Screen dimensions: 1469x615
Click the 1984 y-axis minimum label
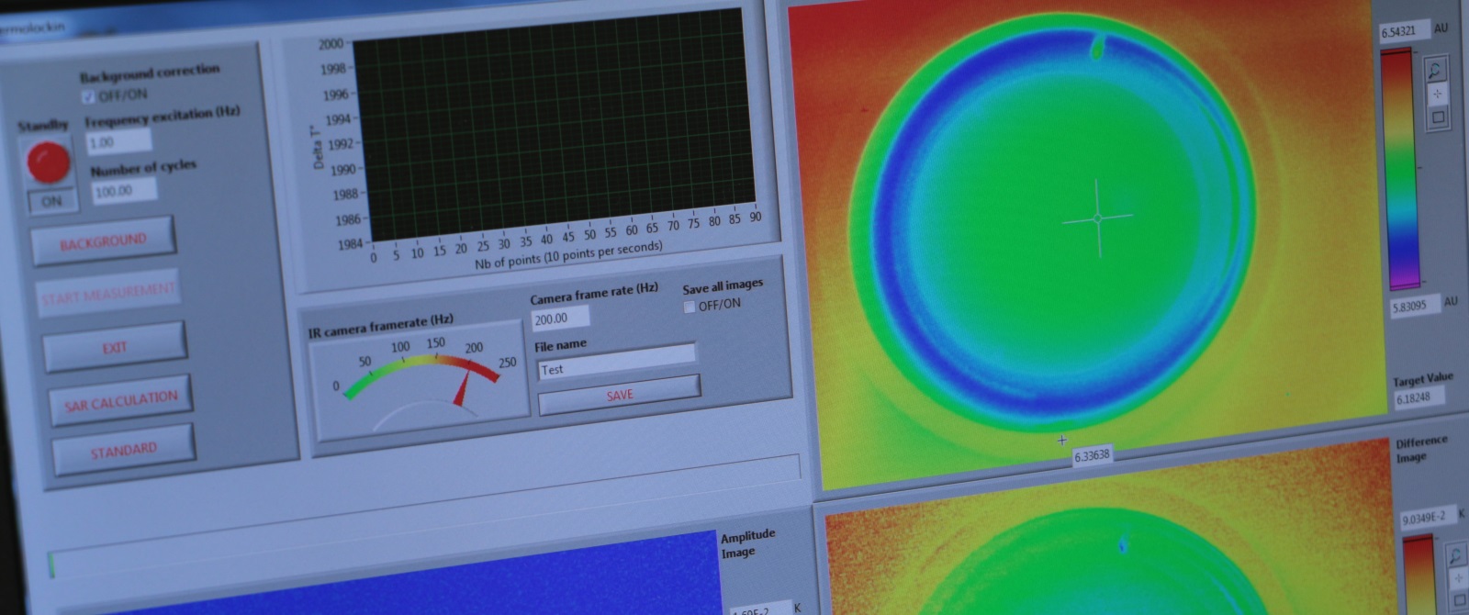(349, 244)
